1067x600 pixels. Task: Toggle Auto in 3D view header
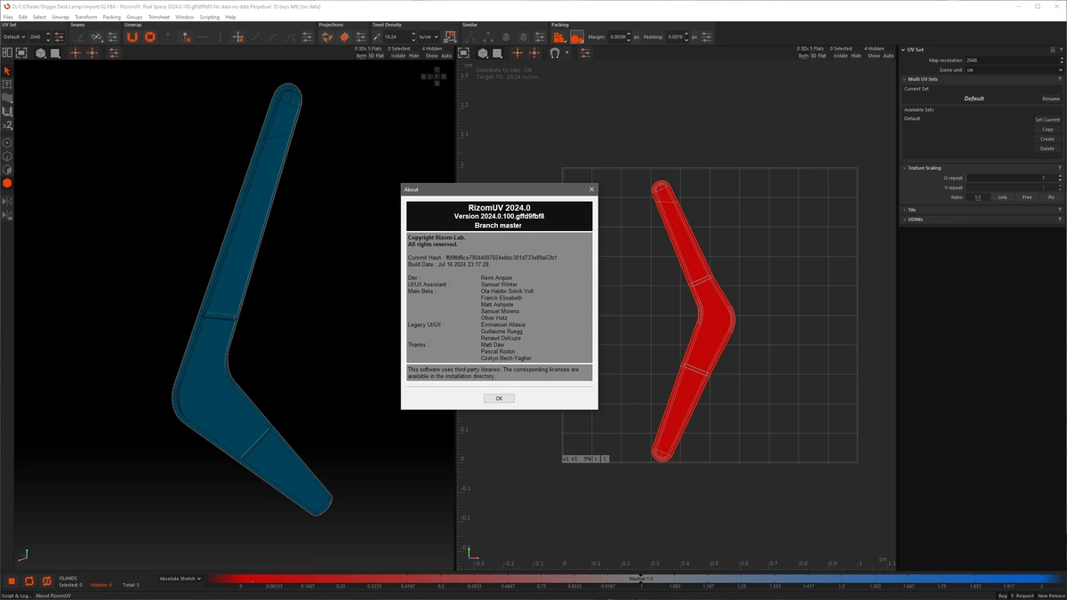[445, 56]
